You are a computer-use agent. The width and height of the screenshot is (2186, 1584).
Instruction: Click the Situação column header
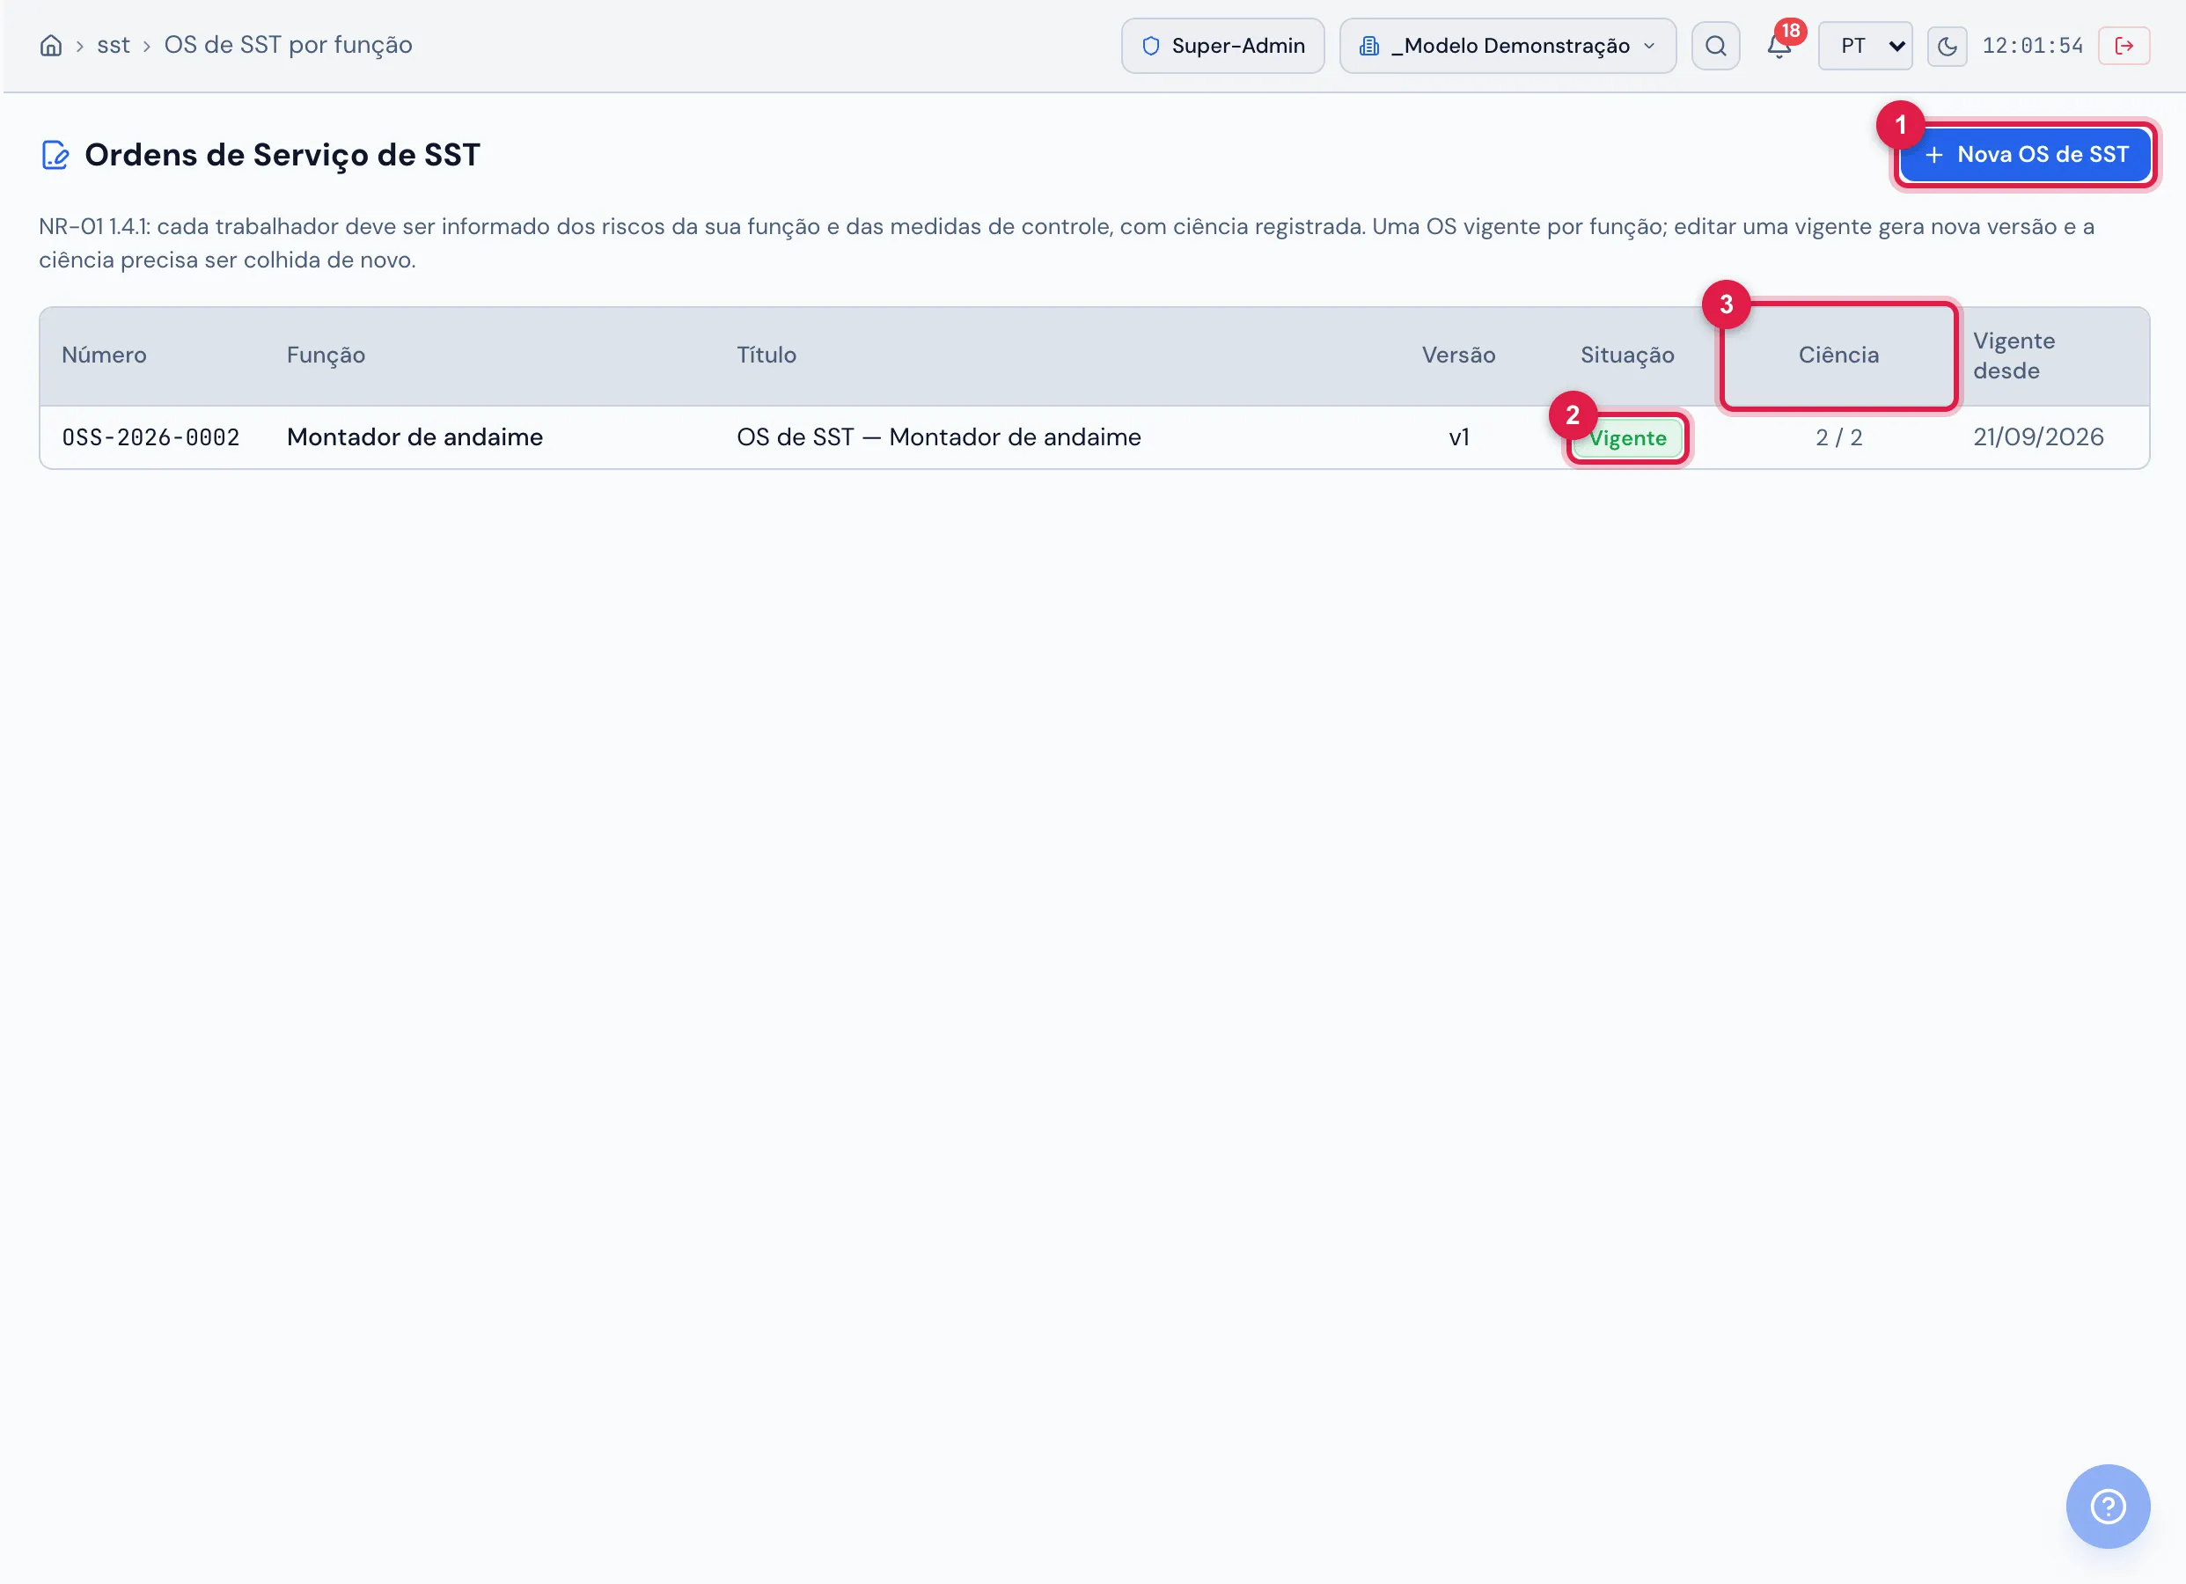pyautogui.click(x=1627, y=355)
